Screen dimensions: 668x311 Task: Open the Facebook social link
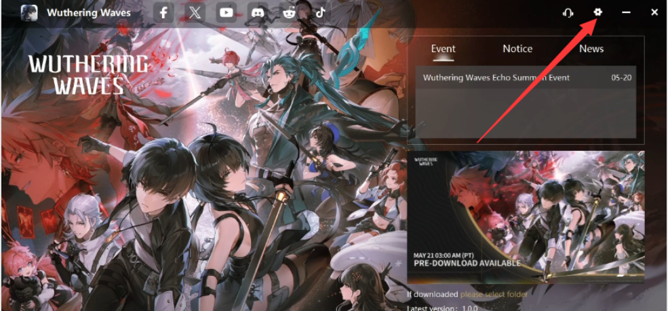[x=163, y=13]
